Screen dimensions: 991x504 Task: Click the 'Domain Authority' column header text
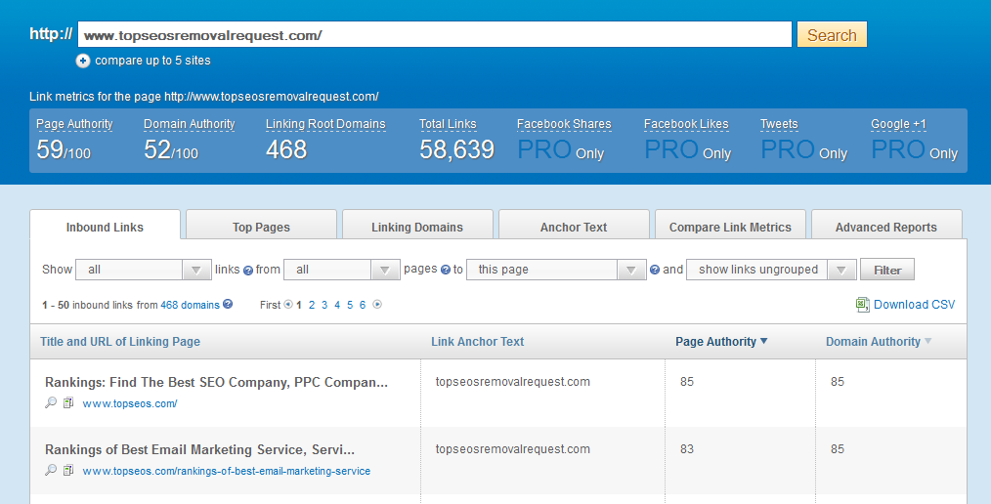click(x=873, y=342)
